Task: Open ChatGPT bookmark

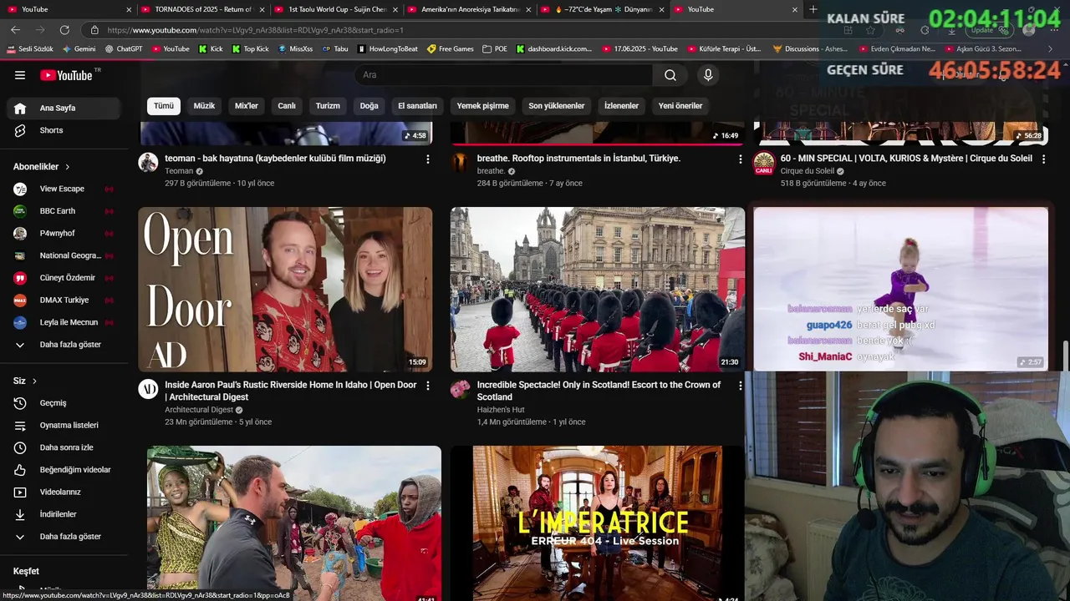Action: click(124, 49)
